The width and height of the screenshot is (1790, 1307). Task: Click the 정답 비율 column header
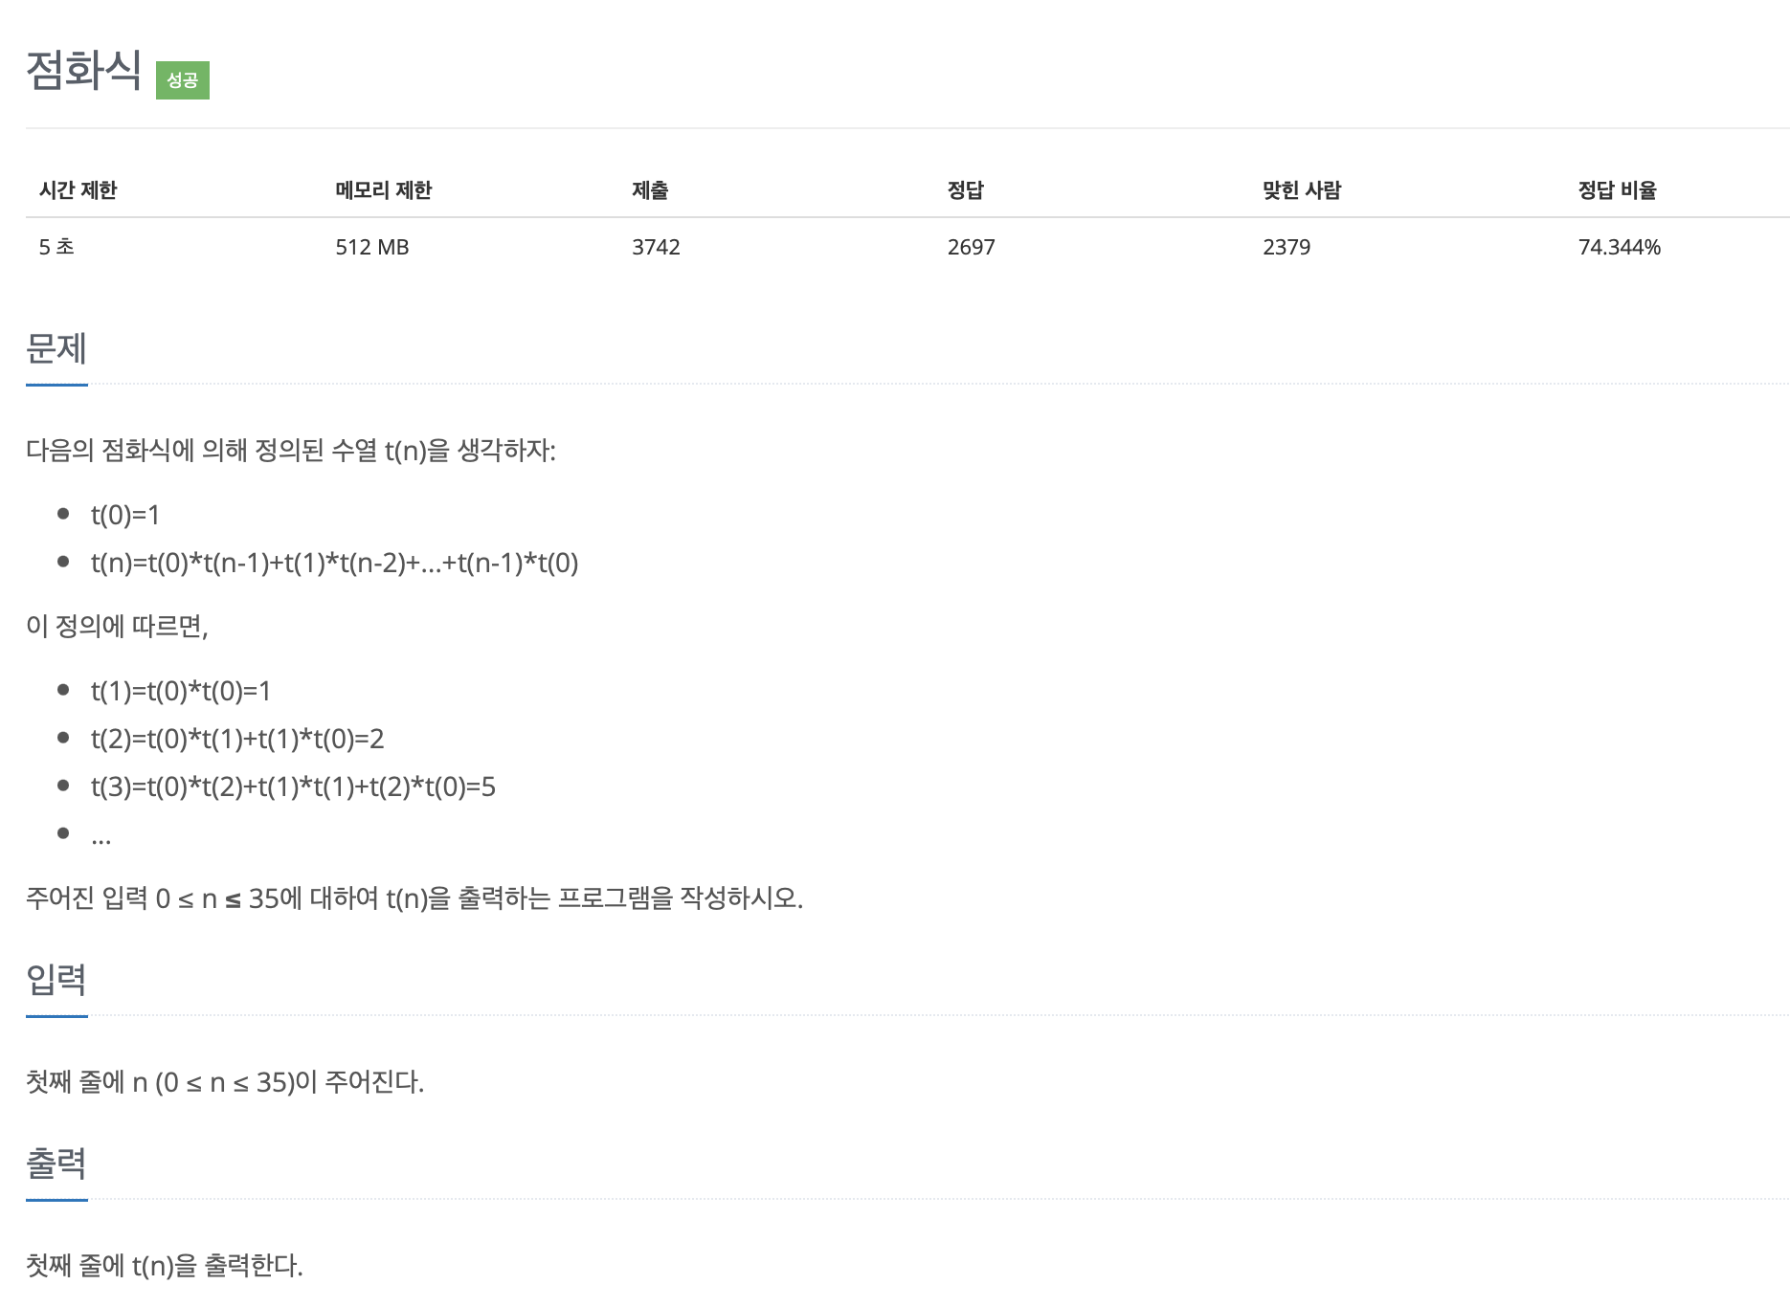(x=1617, y=190)
